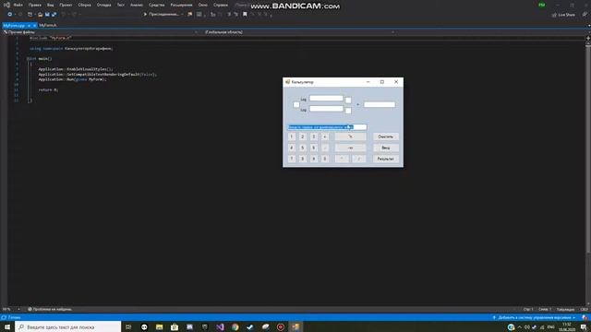Open the Окно menu

coord(203,5)
